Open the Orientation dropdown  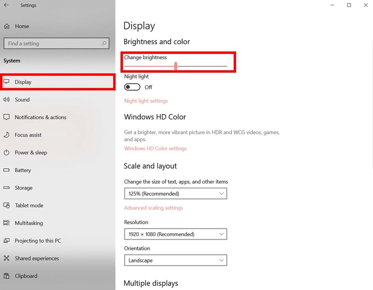pyautogui.click(x=175, y=260)
